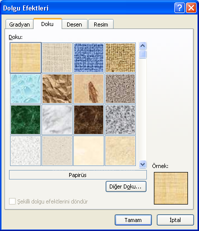The height and width of the screenshot is (231, 199).
Task: Click the Diğer Doku... button
Action: point(126,186)
